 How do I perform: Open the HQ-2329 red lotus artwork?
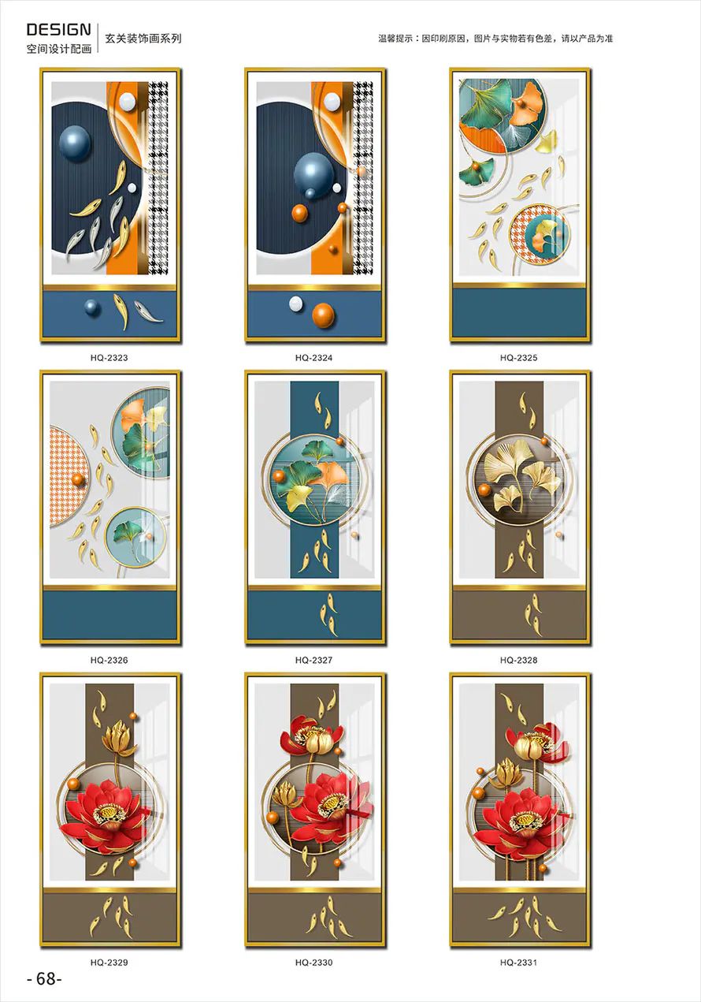click(x=110, y=810)
